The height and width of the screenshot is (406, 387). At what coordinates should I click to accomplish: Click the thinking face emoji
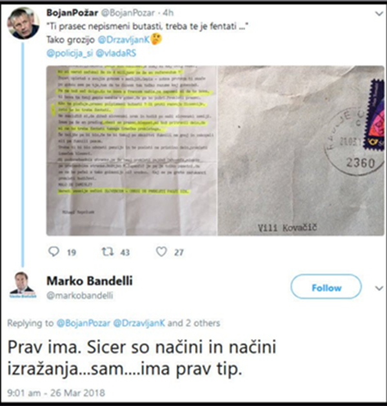[156, 39]
